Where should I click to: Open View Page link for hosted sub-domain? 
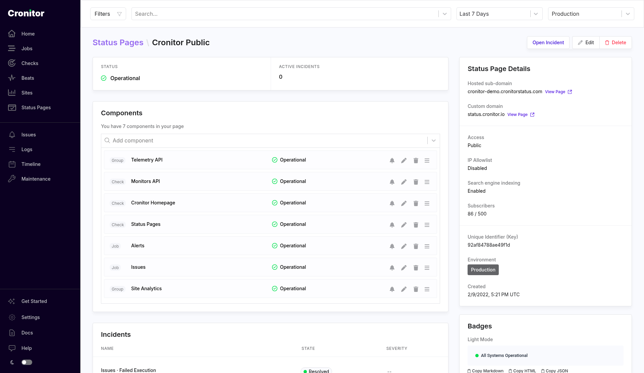coord(558,92)
